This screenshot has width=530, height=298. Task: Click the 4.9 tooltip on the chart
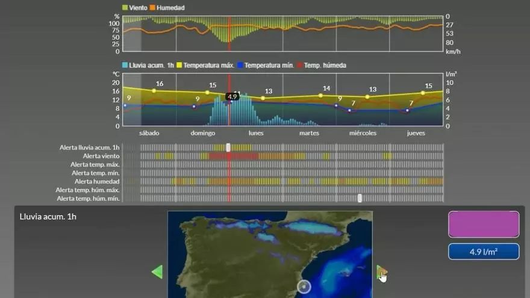click(233, 96)
